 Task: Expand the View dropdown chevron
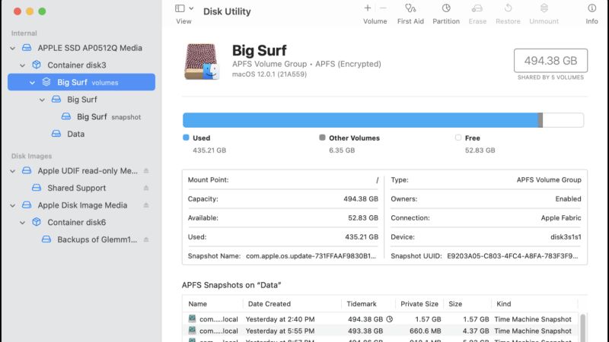[x=191, y=8]
